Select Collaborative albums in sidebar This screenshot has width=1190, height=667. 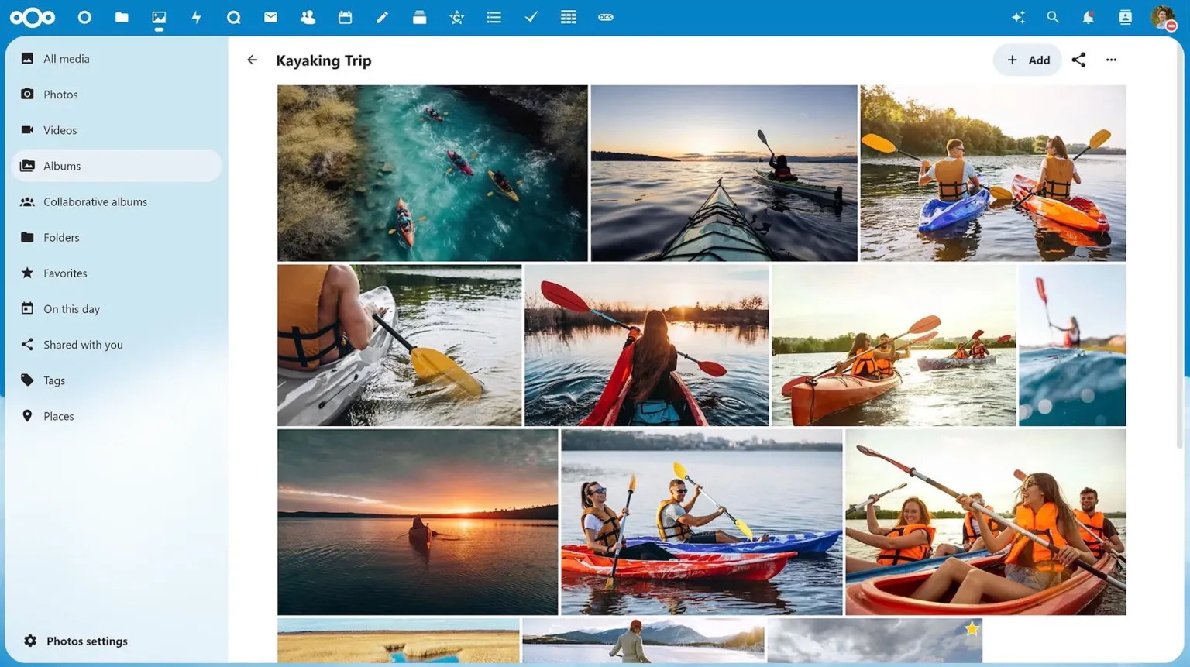95,201
